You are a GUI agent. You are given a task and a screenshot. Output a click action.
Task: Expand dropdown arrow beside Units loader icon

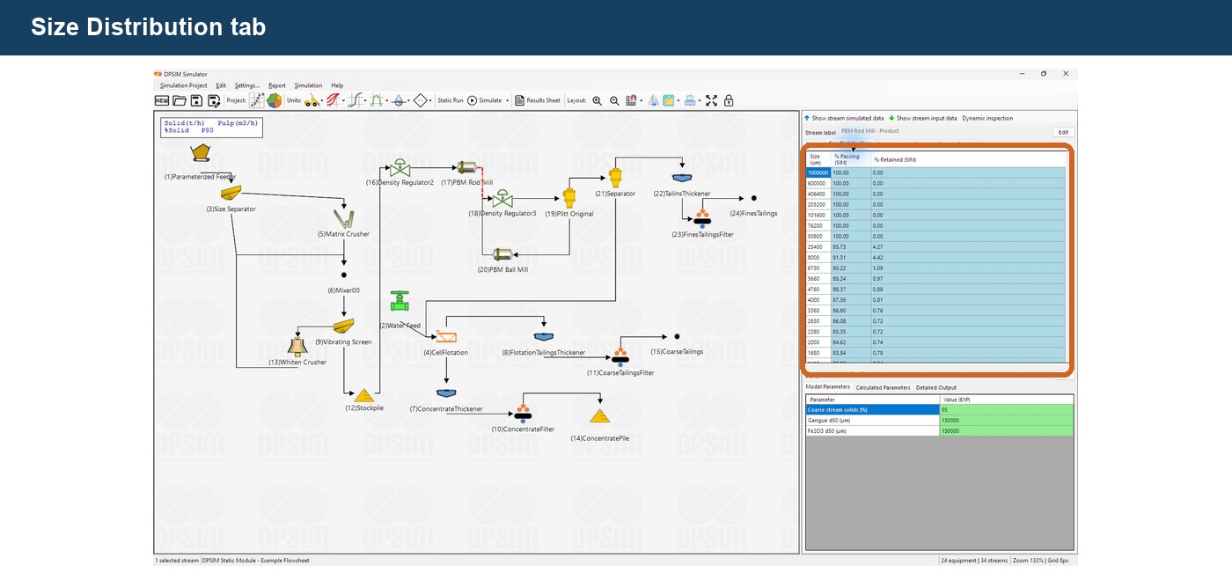tap(323, 101)
